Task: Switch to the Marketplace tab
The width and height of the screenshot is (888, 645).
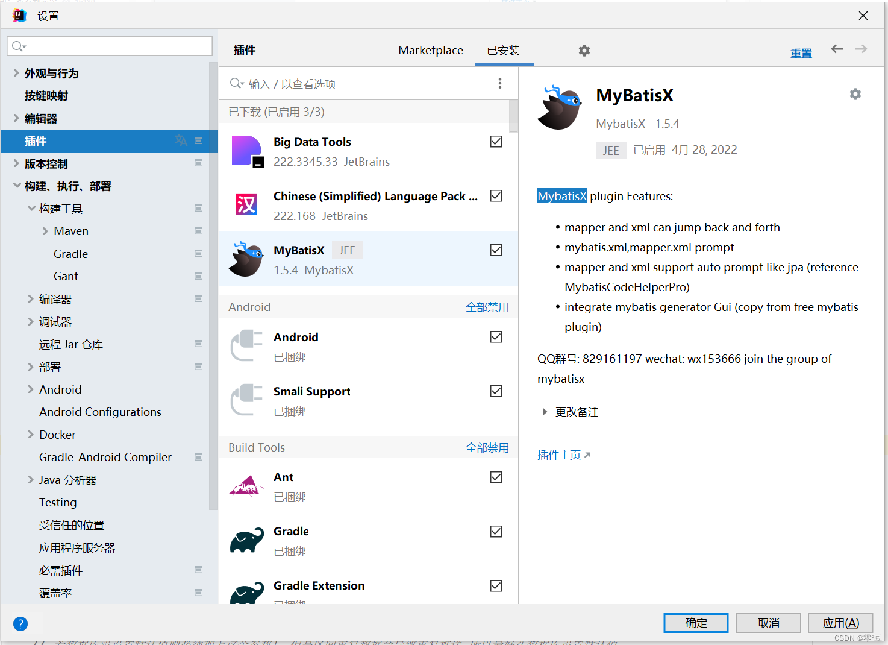Action: click(430, 51)
